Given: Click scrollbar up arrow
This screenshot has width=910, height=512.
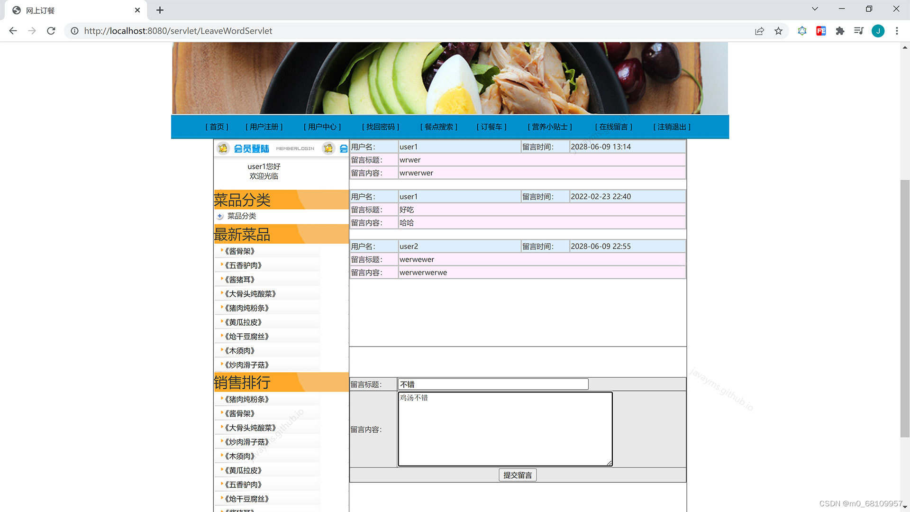Looking at the screenshot, I should point(905,47).
